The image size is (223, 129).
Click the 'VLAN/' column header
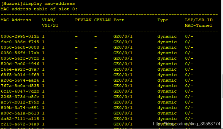coord(49,20)
